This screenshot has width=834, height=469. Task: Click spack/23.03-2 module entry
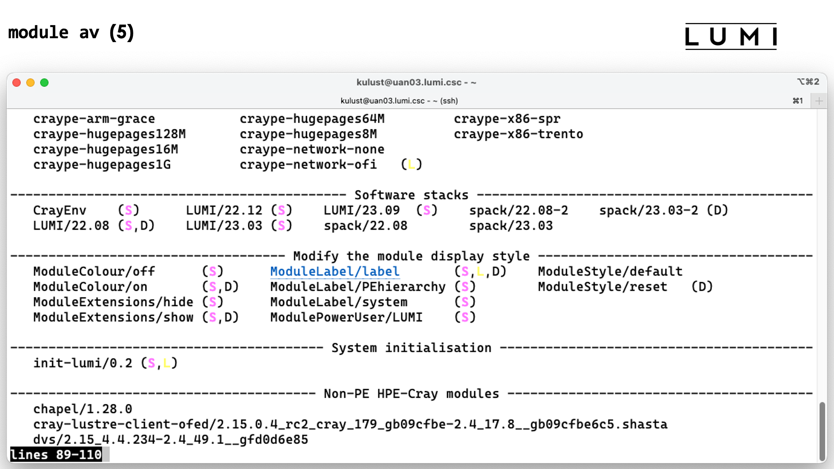tap(649, 210)
